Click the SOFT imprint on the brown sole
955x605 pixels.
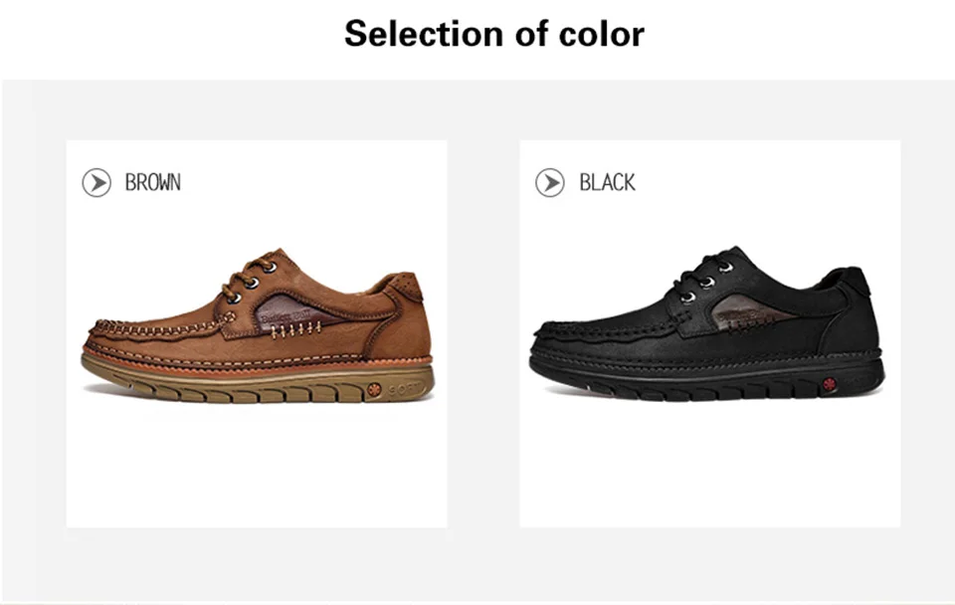coord(405,389)
